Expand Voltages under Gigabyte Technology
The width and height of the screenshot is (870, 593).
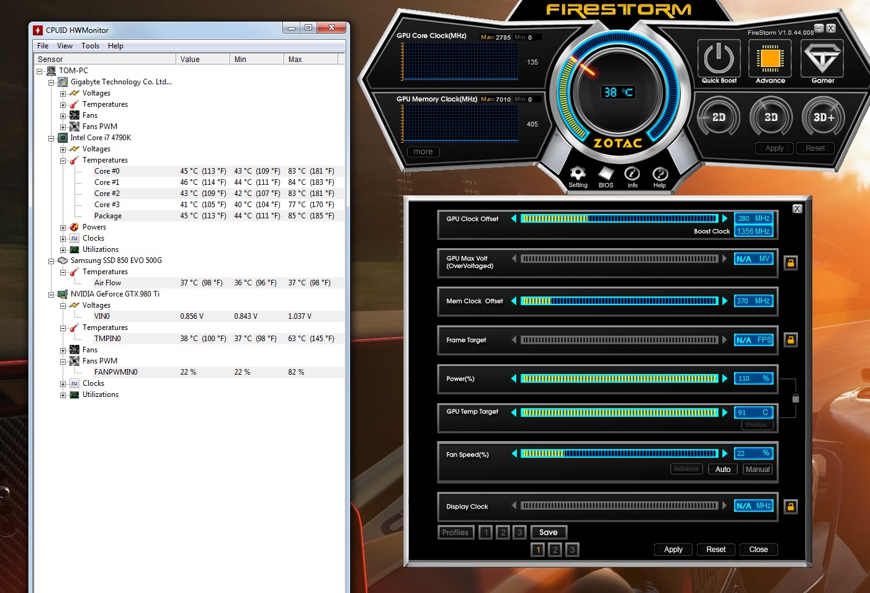coord(63,94)
